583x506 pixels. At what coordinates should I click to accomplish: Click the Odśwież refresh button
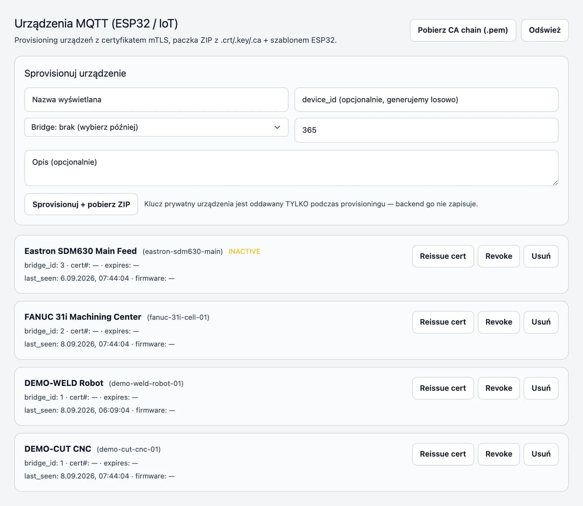click(x=545, y=30)
